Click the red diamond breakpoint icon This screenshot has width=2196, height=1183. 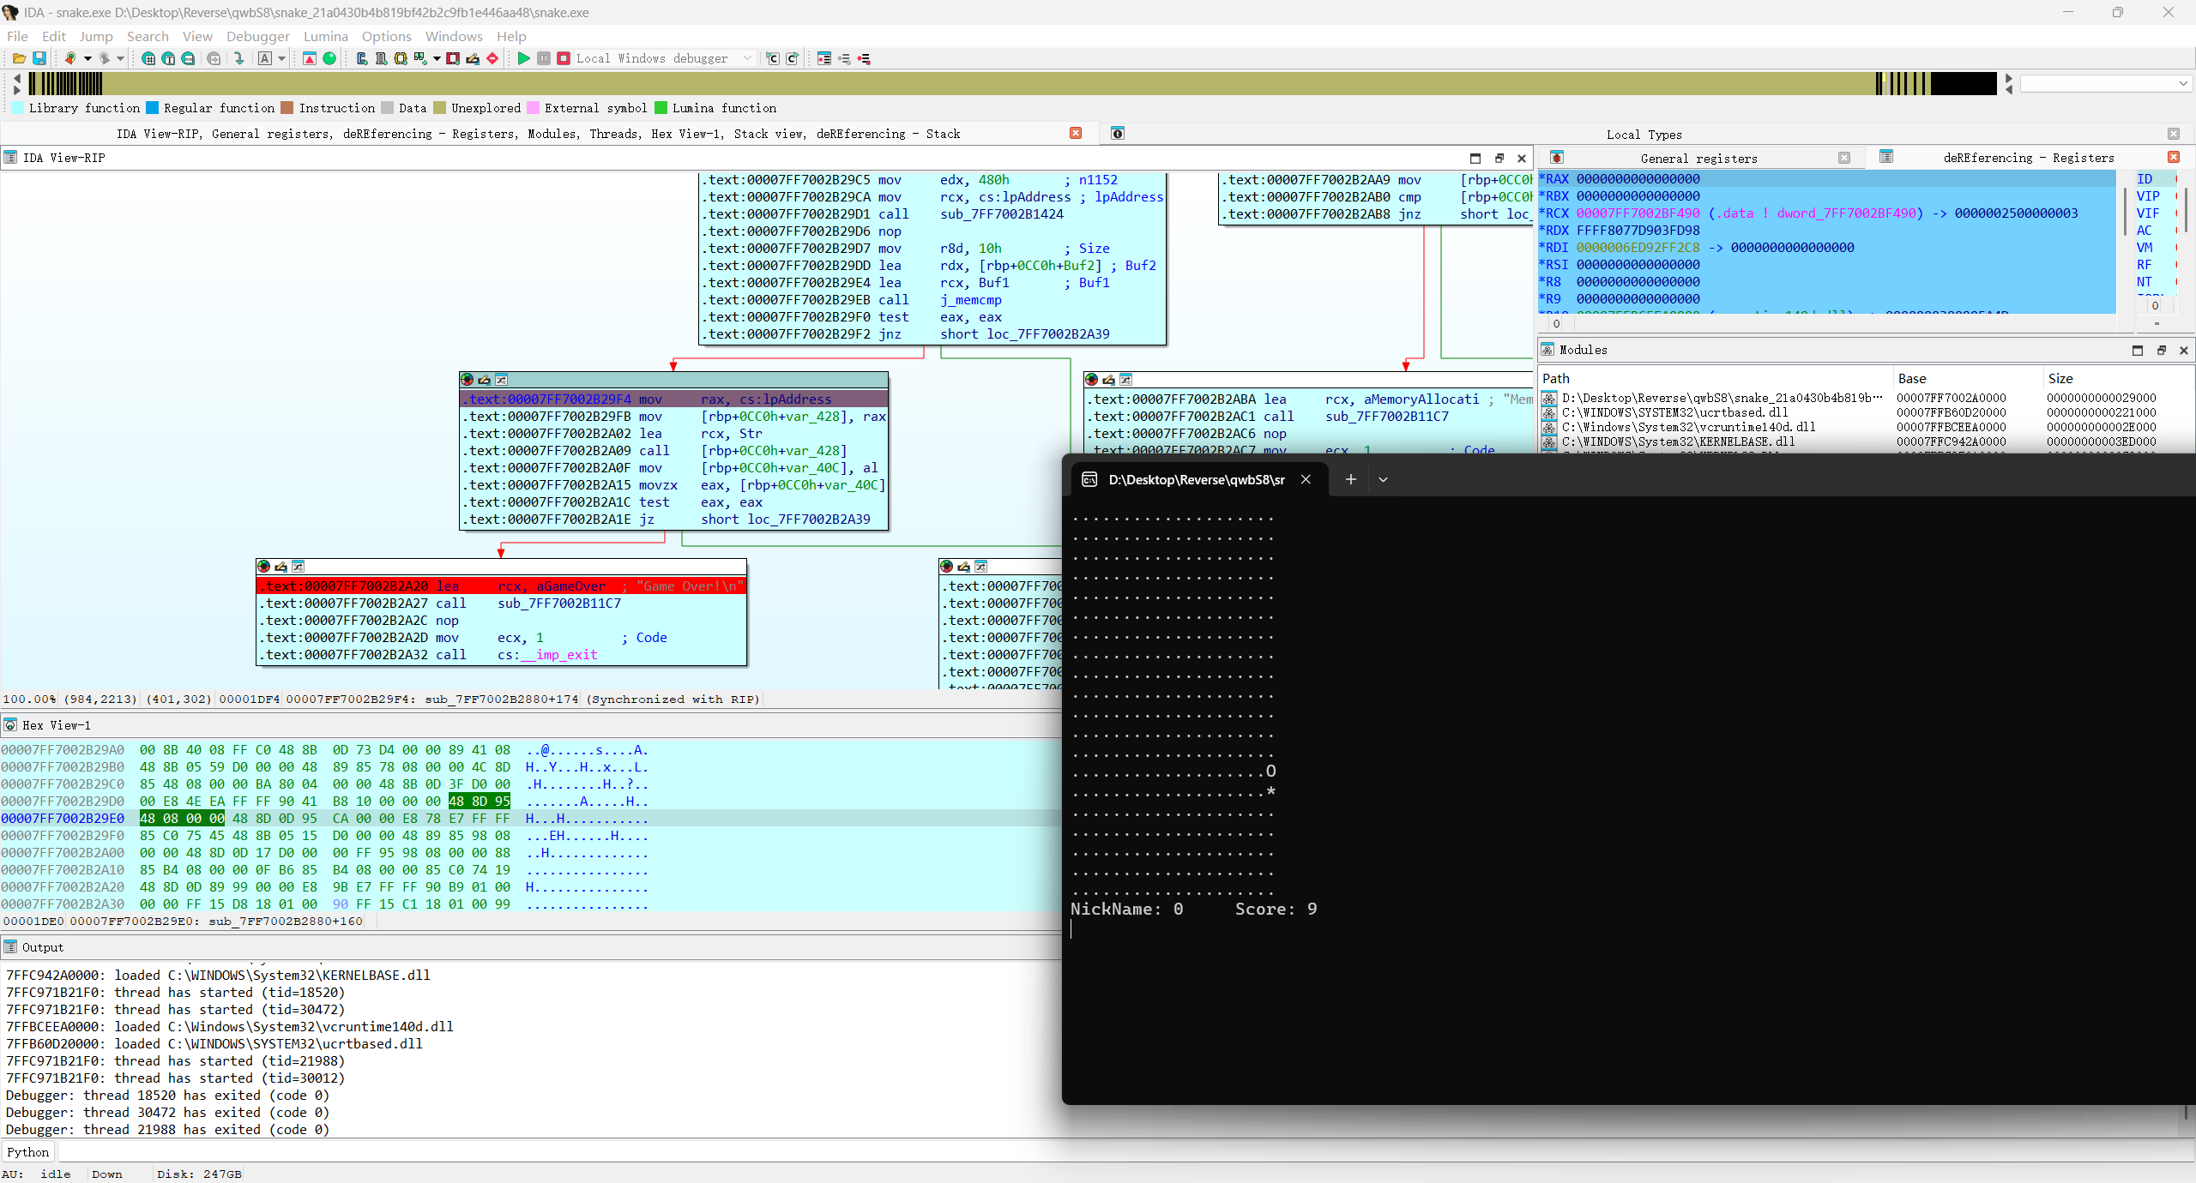pos(492,58)
